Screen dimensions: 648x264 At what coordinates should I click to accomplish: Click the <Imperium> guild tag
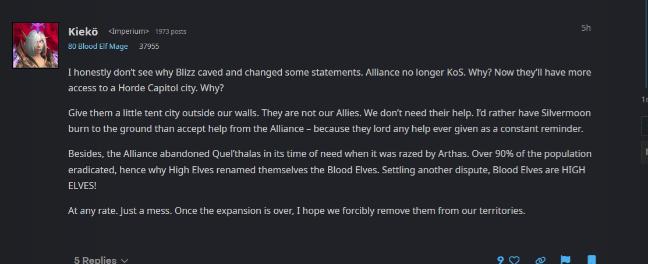[129, 31]
